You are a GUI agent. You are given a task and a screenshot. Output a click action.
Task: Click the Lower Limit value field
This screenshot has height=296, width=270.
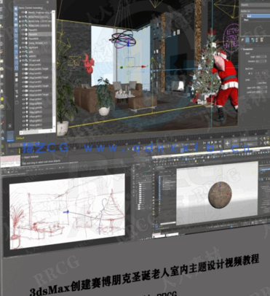[x=261, y=92]
